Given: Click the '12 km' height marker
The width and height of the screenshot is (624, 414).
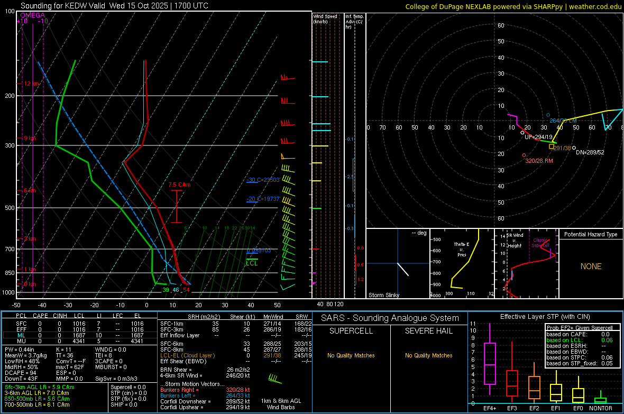Looking at the screenshot, I should tap(32, 84).
